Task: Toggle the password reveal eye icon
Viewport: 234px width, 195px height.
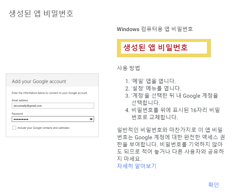Action: pos(91,119)
